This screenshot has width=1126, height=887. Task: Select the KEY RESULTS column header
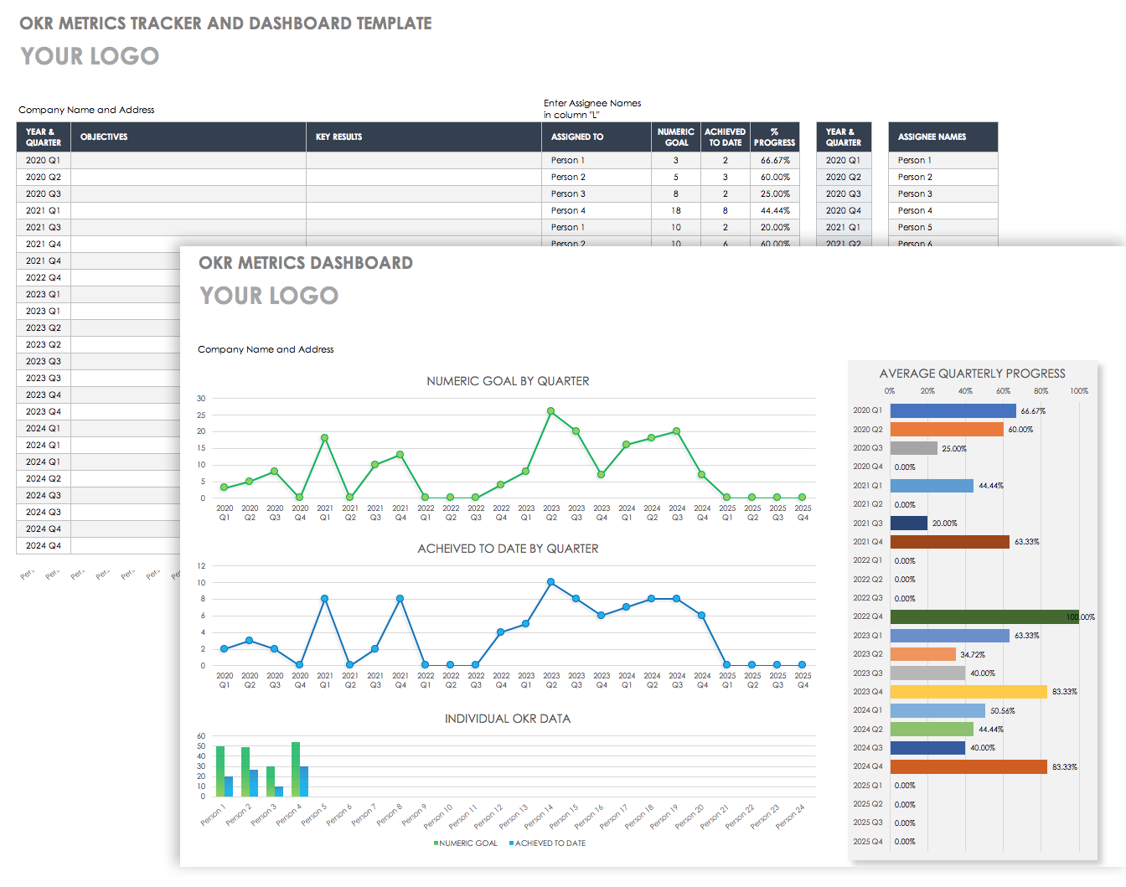pyautogui.click(x=424, y=137)
